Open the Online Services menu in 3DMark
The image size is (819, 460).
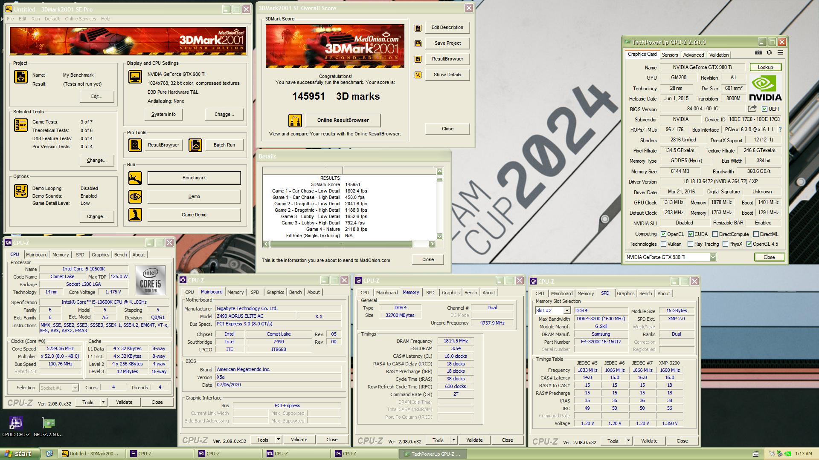pos(80,19)
